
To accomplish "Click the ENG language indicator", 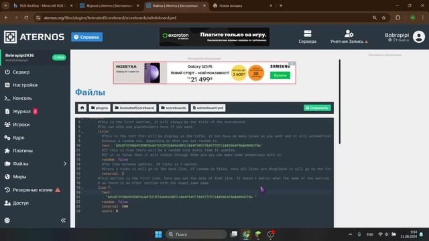I will 370,234.
